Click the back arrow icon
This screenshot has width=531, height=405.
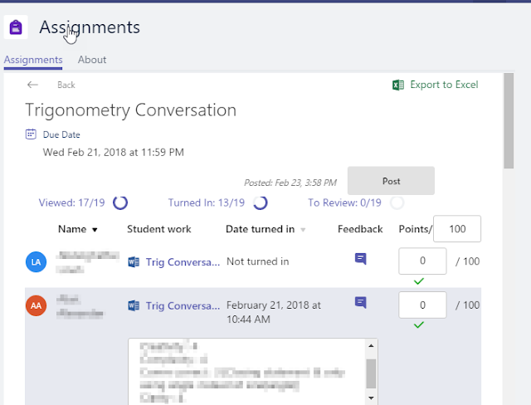click(32, 85)
